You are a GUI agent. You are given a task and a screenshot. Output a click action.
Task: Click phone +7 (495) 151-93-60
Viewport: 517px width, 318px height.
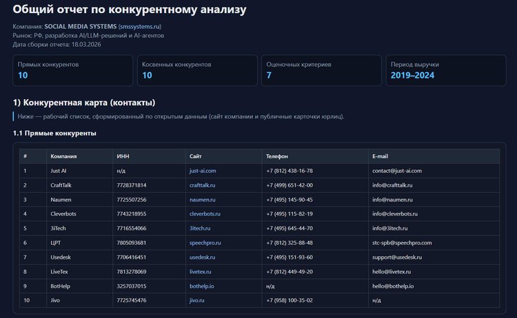[290, 257]
